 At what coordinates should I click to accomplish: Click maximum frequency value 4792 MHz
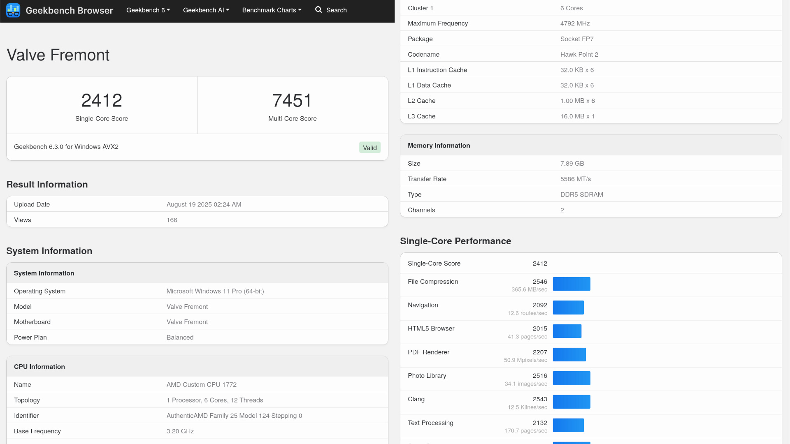[575, 23]
